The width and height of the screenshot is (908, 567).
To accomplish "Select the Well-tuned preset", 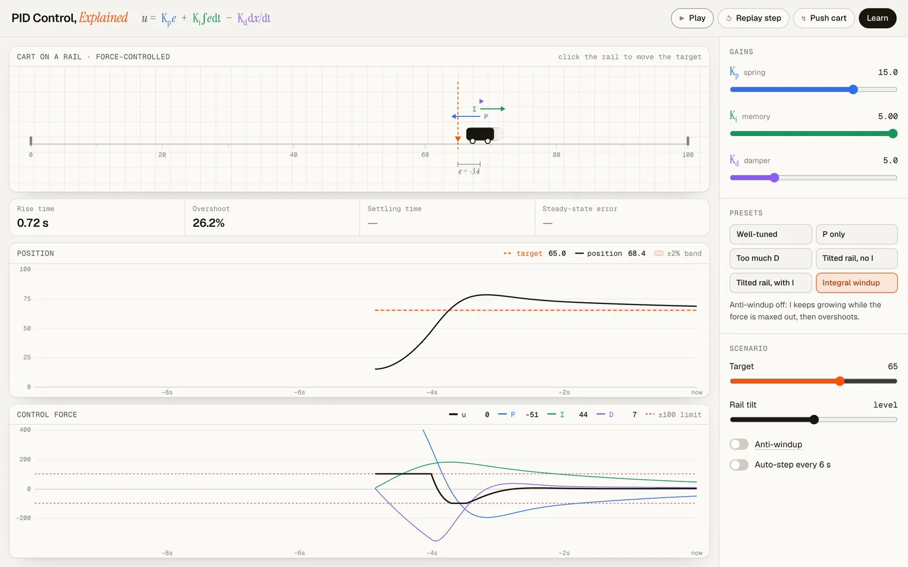I will [x=770, y=234].
